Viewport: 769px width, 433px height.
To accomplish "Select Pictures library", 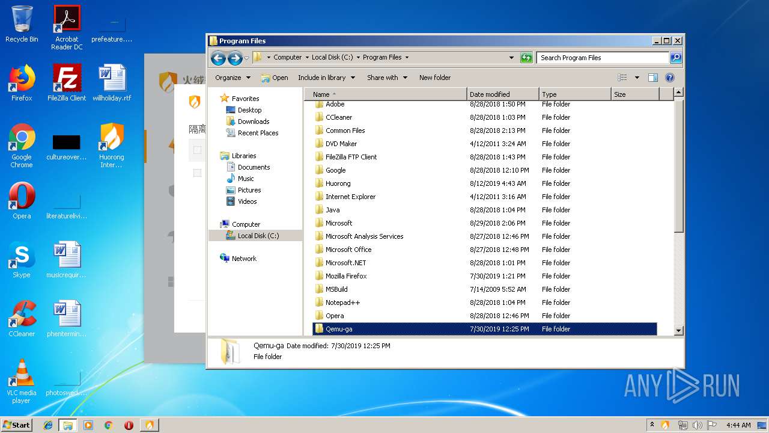I will pyautogui.click(x=249, y=190).
